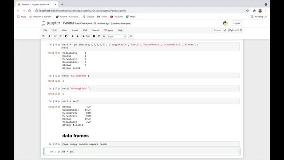Click the Python logo icon
The width and height of the screenshot is (284, 160).
[225, 23]
